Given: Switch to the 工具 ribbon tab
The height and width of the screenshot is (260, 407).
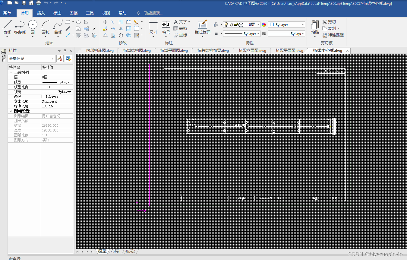Looking at the screenshot, I should pos(90,13).
